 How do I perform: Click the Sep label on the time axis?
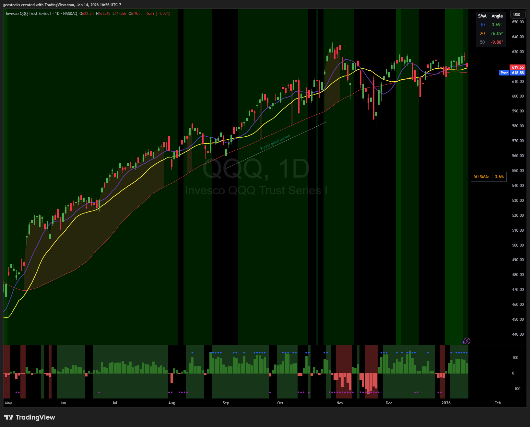(x=226, y=403)
